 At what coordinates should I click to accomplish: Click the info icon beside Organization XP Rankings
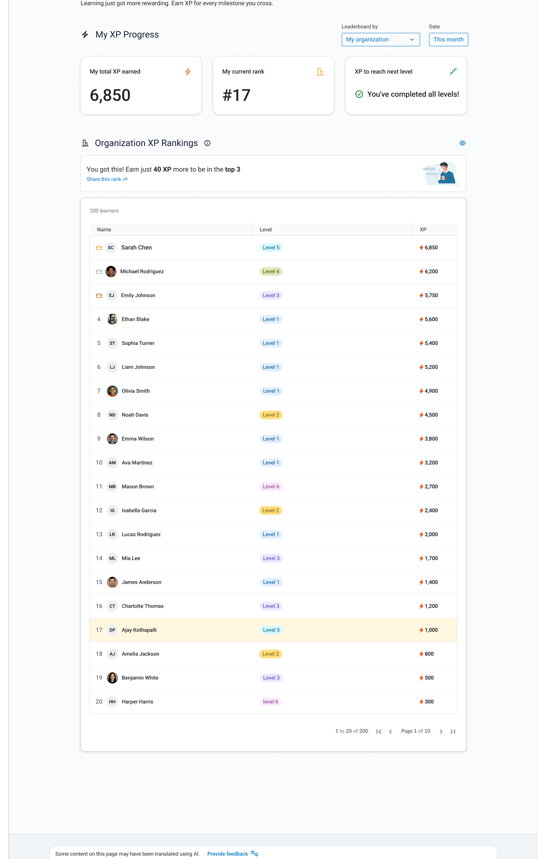pos(207,143)
